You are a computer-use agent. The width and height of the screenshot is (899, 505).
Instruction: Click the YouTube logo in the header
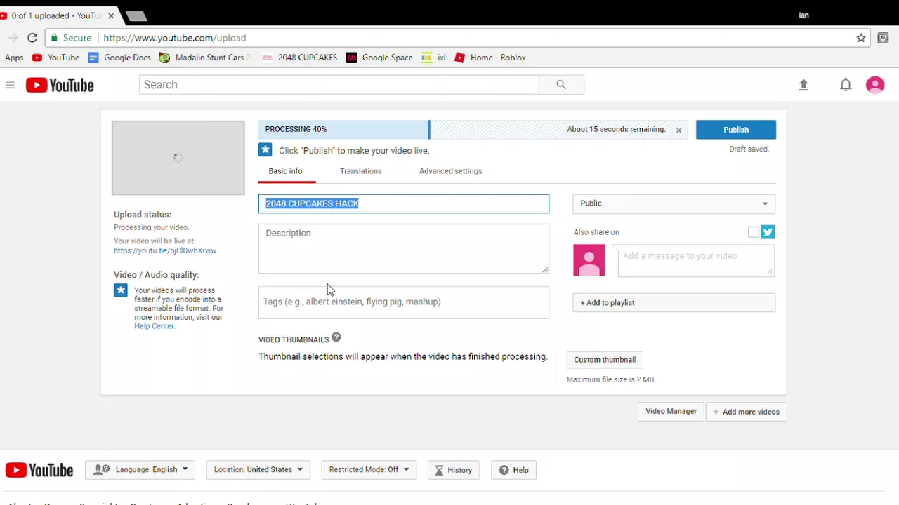60,86
